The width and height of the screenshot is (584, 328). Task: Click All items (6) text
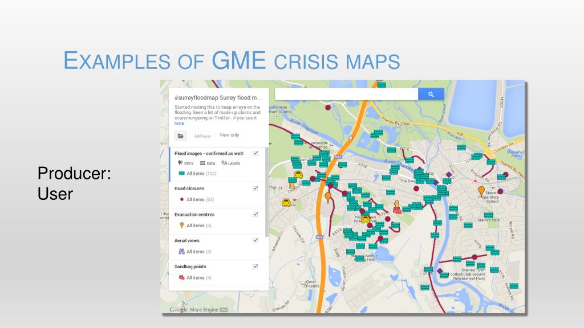(199, 225)
